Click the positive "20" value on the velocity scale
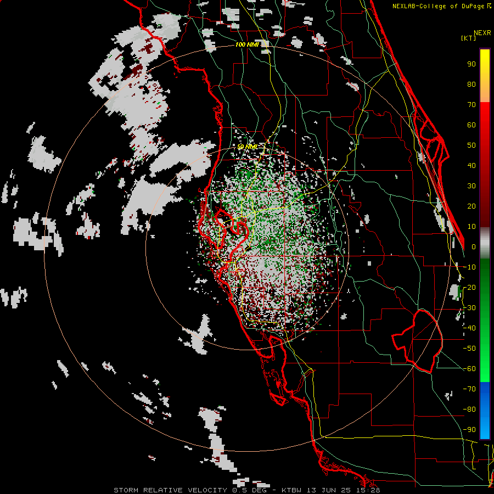 (471, 206)
